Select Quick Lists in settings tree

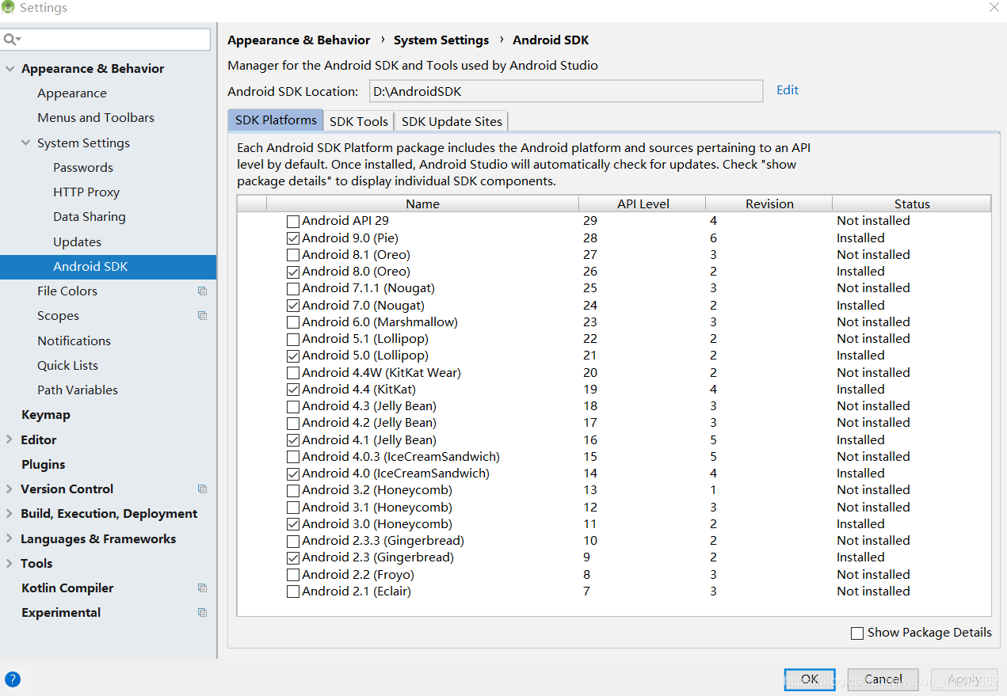[67, 366]
